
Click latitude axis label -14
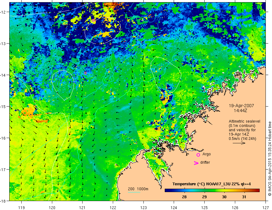(x=3, y=75)
